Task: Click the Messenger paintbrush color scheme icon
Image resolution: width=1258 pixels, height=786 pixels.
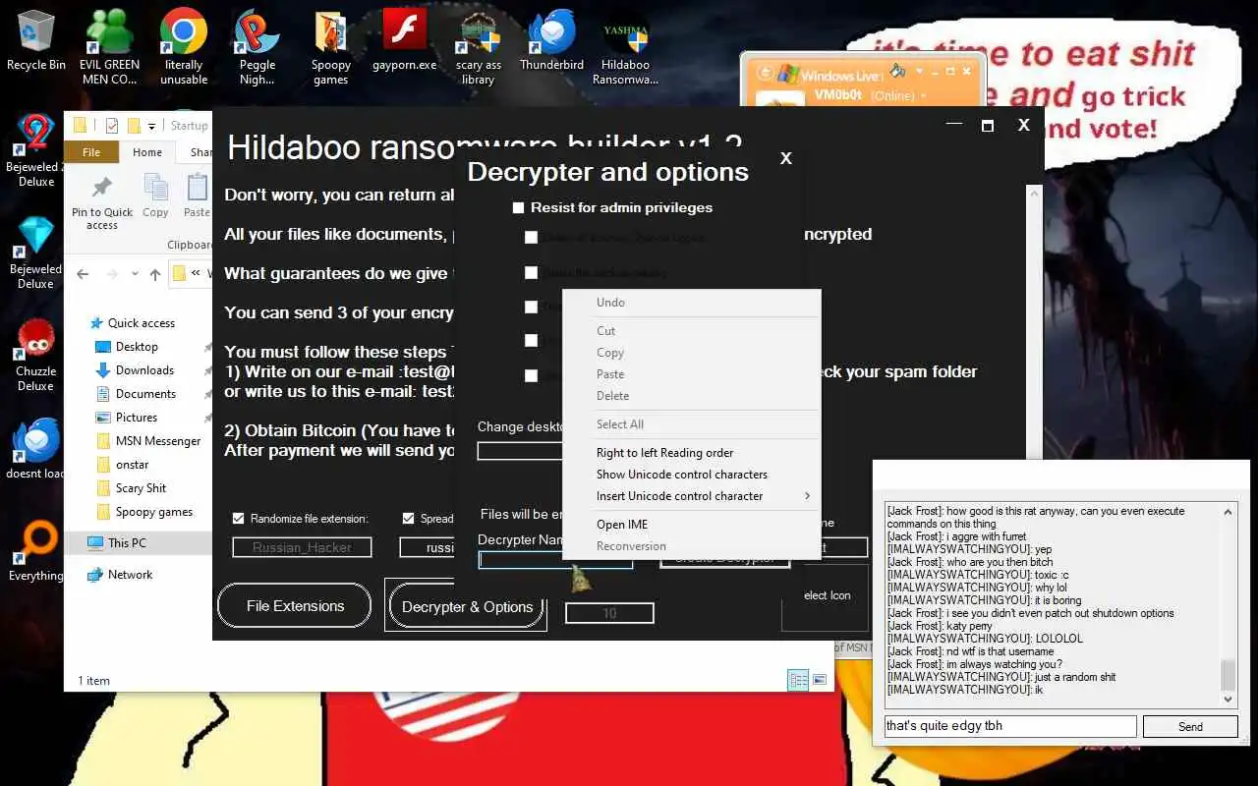Action: [898, 71]
